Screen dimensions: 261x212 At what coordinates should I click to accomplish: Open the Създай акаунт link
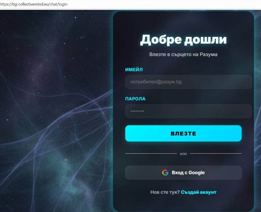[198, 192]
